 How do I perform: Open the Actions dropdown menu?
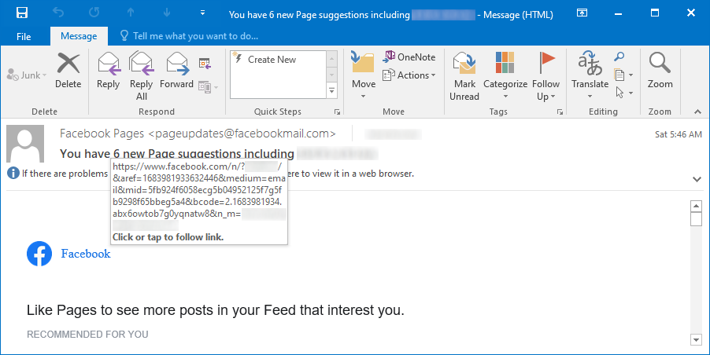point(409,75)
